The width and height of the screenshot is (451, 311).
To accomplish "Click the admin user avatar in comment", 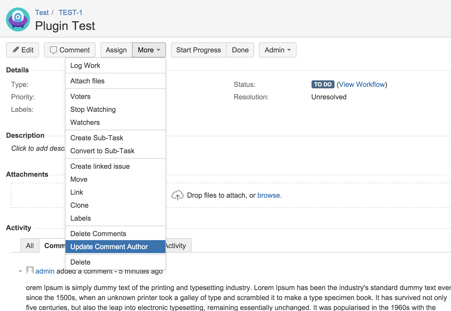I will click(x=30, y=270).
